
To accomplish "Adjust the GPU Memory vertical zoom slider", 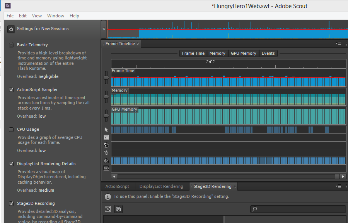I will [x=106, y=116].
